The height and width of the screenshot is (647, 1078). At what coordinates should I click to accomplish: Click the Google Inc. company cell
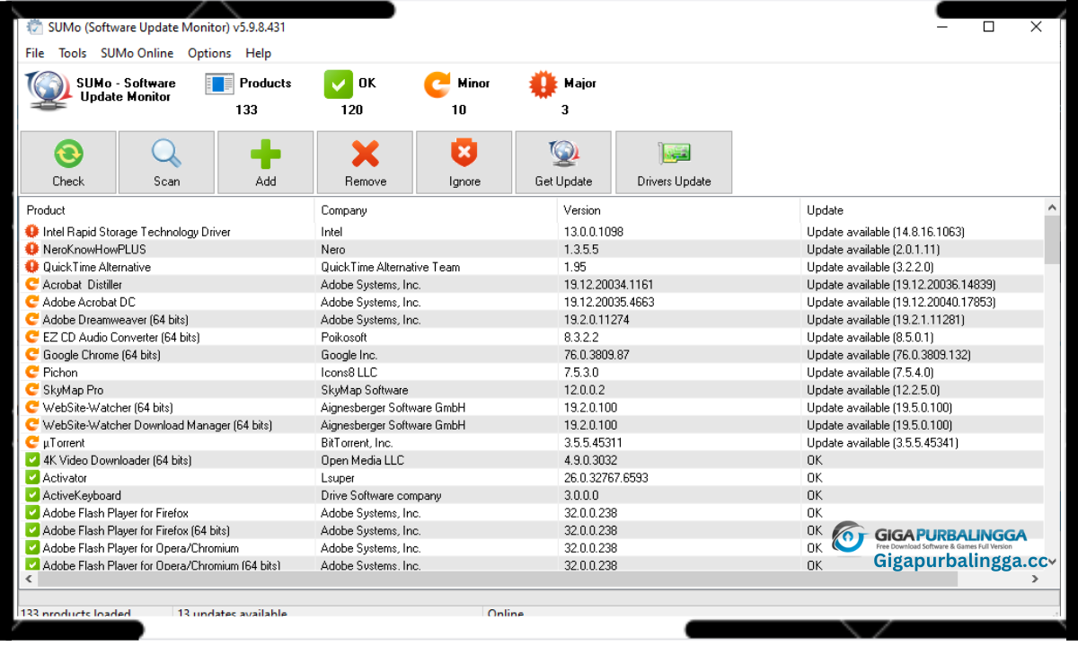pos(349,355)
